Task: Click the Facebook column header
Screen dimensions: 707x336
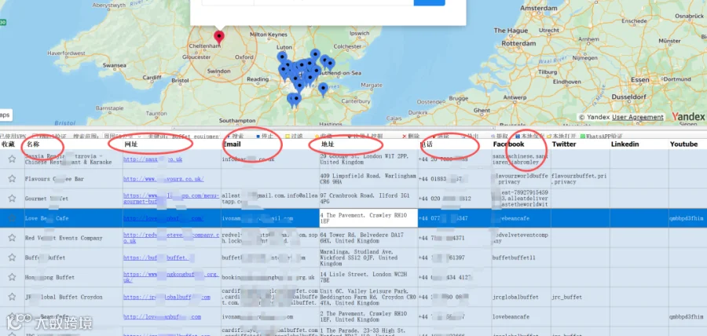Action: pyautogui.click(x=508, y=144)
